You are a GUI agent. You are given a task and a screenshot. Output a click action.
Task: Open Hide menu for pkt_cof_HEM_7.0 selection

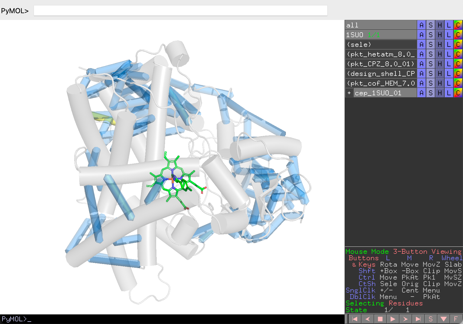[440, 83]
